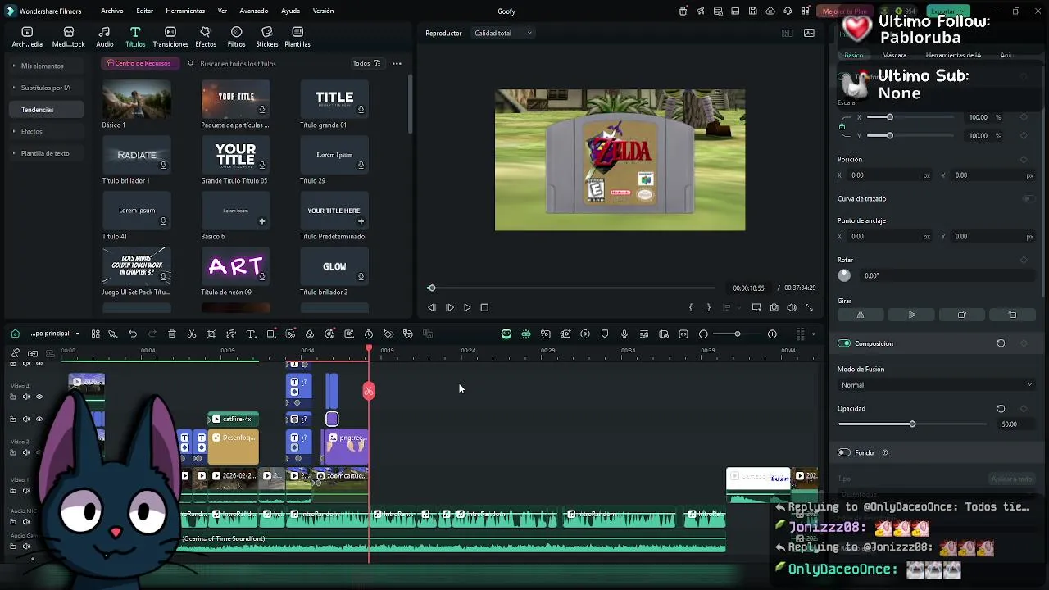Image resolution: width=1049 pixels, height=590 pixels.
Task: Mute the Video 4 track
Action: [x=25, y=397]
